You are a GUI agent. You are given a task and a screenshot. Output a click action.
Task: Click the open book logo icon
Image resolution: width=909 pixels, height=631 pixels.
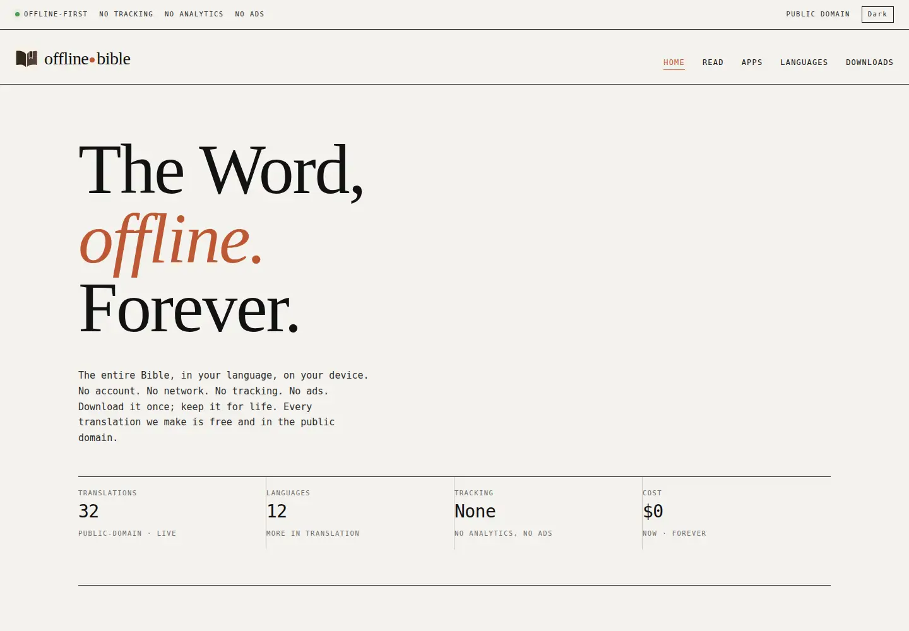(x=27, y=59)
